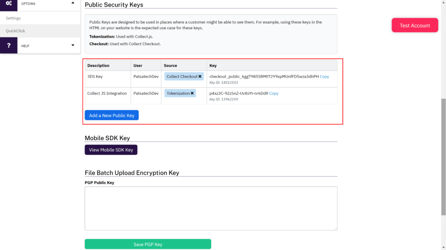446x250 pixels.
Task: Open Settings in the sidebar
Action: (x=13, y=18)
